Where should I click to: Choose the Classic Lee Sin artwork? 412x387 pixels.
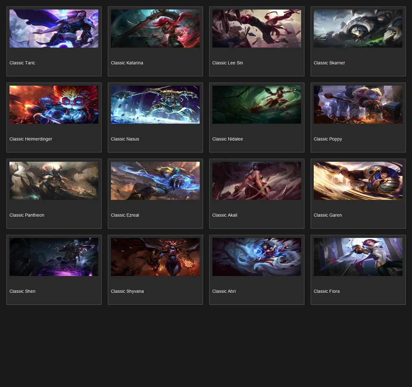[257, 29]
